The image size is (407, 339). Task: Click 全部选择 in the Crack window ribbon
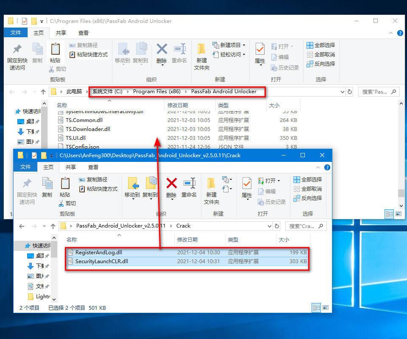[x=308, y=179]
